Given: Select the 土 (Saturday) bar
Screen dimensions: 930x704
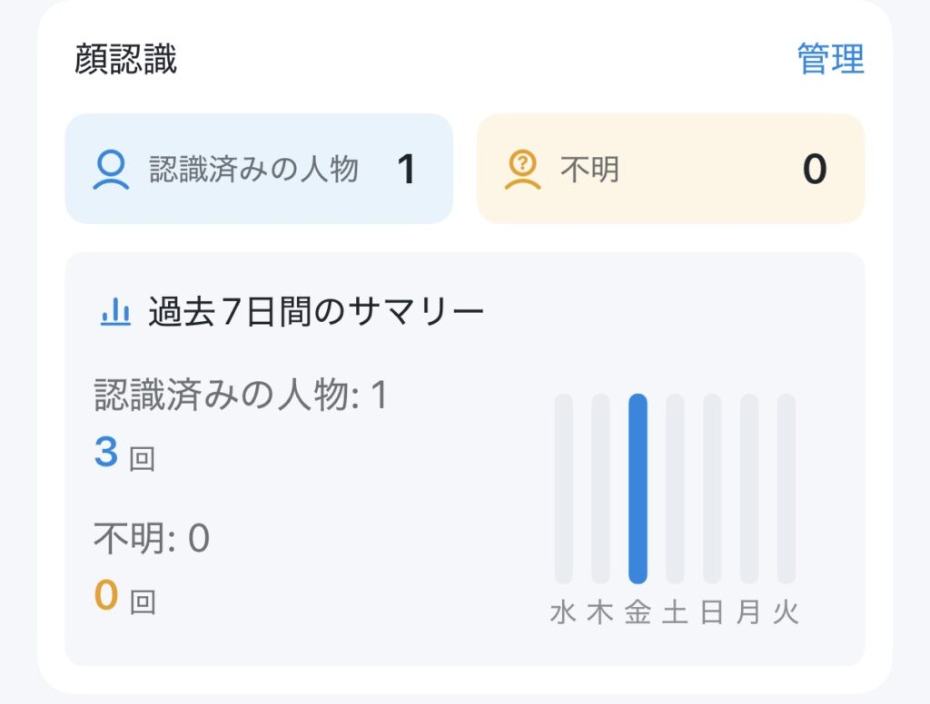Looking at the screenshot, I should point(675,488).
